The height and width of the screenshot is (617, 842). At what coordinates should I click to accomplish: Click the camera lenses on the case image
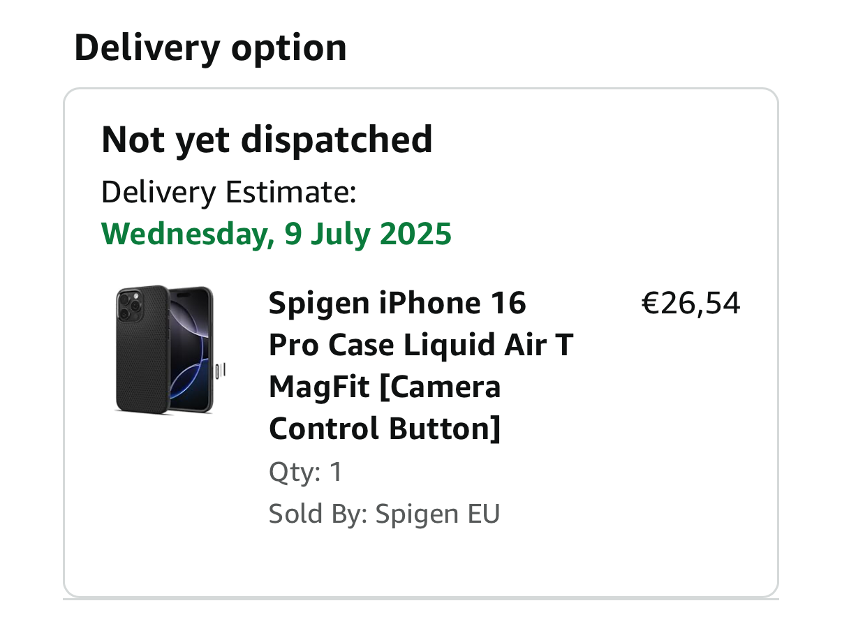point(128,306)
